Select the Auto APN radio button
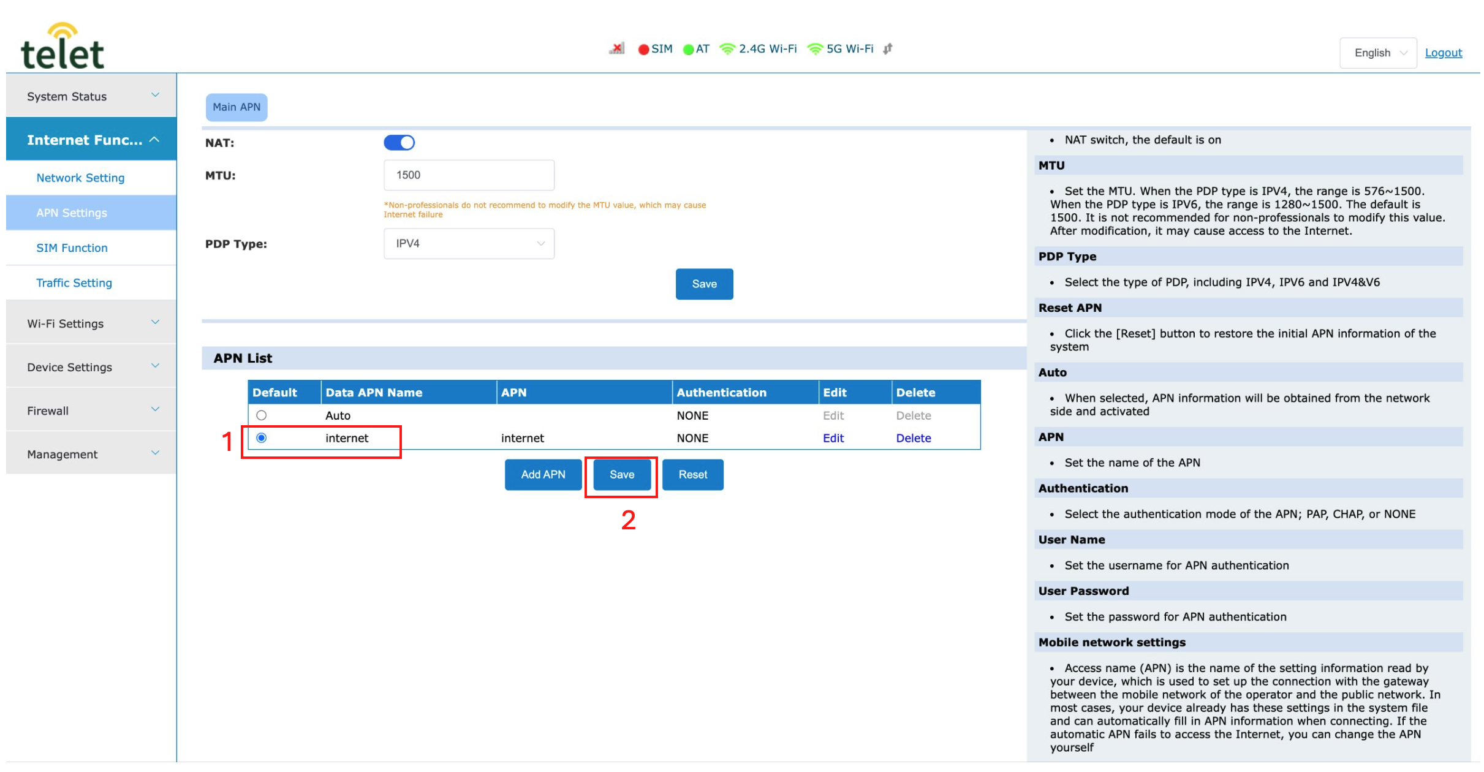This screenshot has width=1484, height=772. click(x=262, y=415)
